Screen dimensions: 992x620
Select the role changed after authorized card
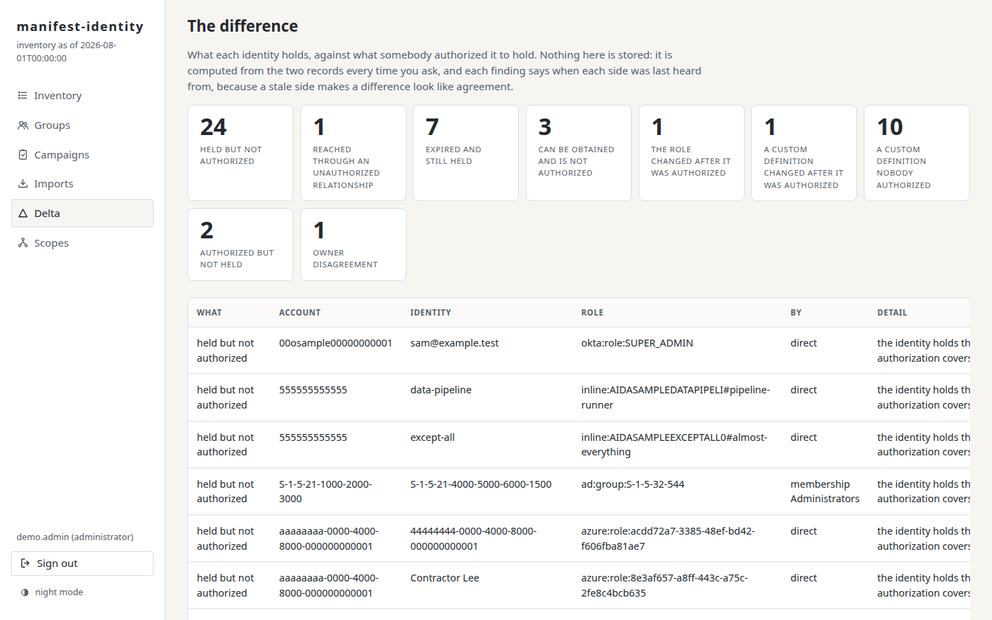(692, 153)
